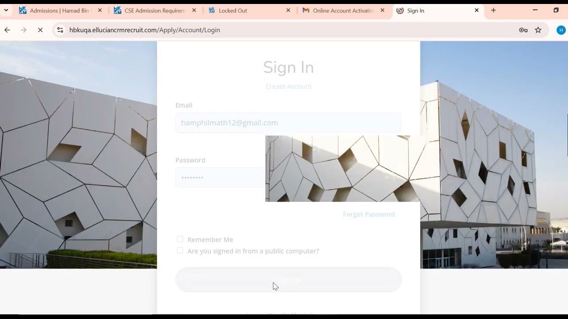Viewport: 568px width, 319px height.
Task: Click the Create Account link
Action: 288,86
